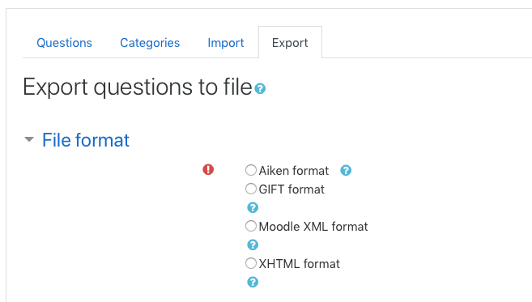Select the GIFT format radio button
532x302 pixels.
[251, 189]
